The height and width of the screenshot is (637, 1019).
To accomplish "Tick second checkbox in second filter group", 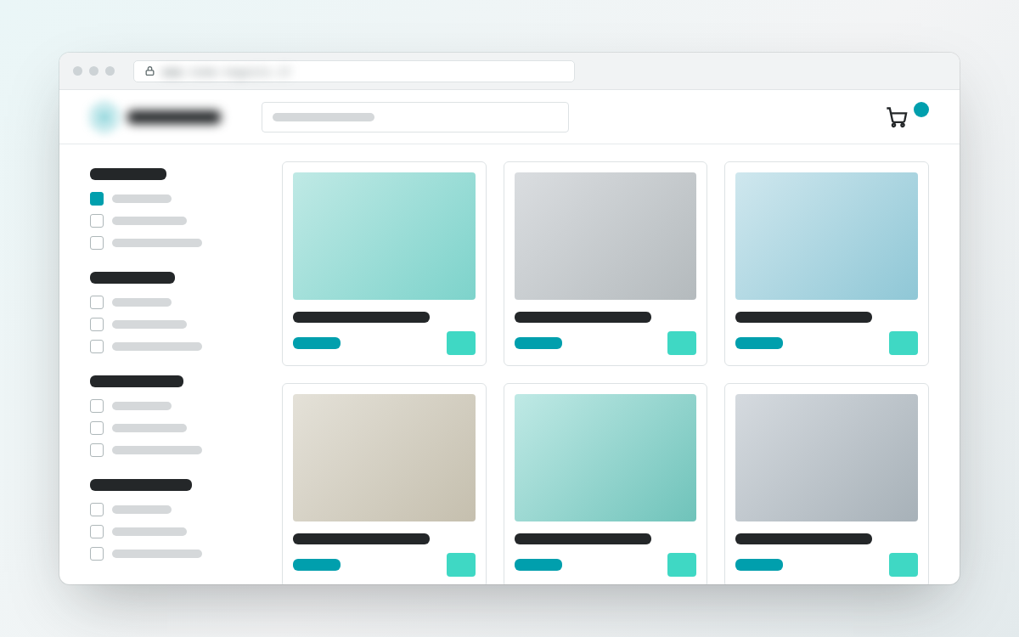I will (x=97, y=324).
